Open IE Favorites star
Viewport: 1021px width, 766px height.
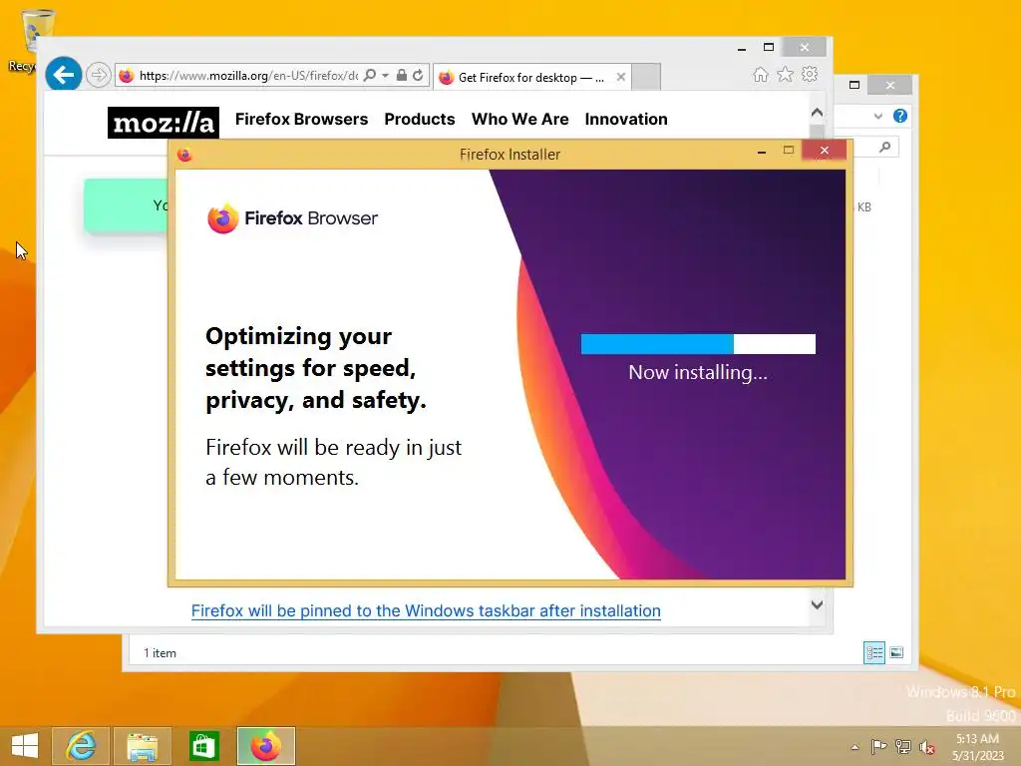[x=786, y=75]
